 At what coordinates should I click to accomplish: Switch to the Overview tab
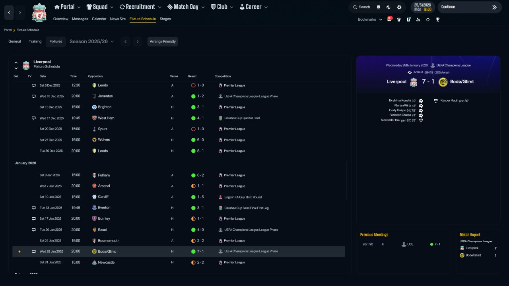(x=61, y=19)
